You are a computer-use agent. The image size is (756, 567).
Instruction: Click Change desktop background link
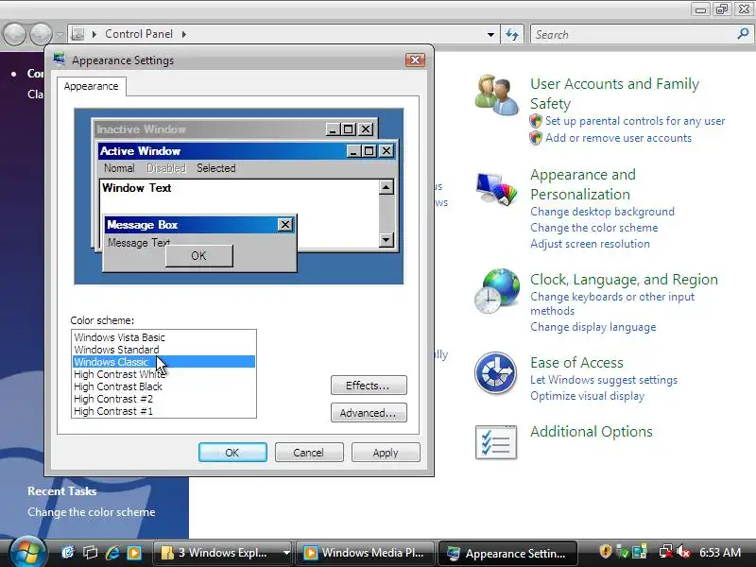point(602,212)
